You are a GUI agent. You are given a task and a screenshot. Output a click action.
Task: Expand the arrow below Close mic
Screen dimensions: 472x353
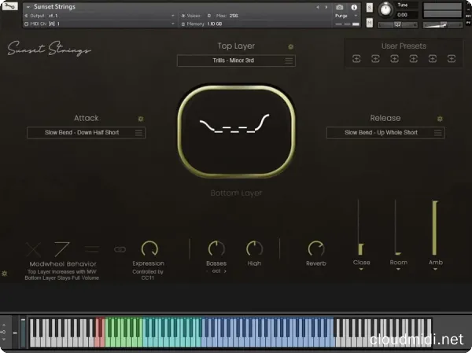pyautogui.click(x=361, y=269)
